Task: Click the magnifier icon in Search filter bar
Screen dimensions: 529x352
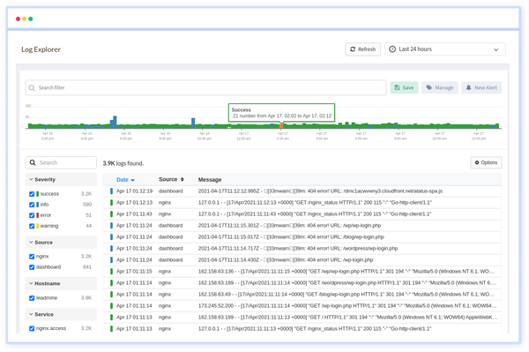Action: pos(32,87)
